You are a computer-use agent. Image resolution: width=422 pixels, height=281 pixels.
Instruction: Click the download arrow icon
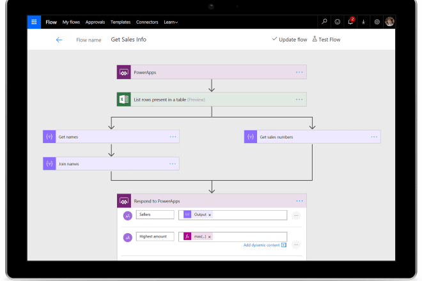[x=363, y=22]
